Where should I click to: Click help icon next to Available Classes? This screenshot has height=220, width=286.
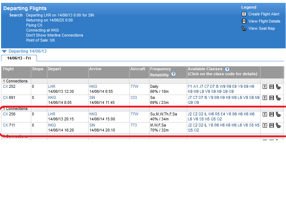[227, 69]
